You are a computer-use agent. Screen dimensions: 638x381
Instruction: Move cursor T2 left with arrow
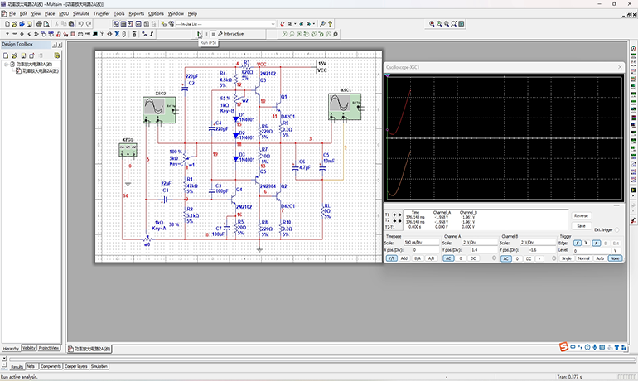coord(394,221)
